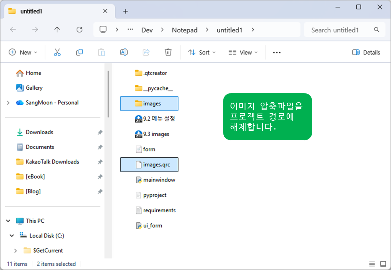This screenshot has width=391, height=270.
Task: Switch to large thumbnails view icon
Action: 383,264
